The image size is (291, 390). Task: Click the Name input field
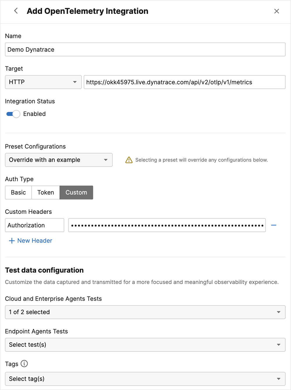145,50
